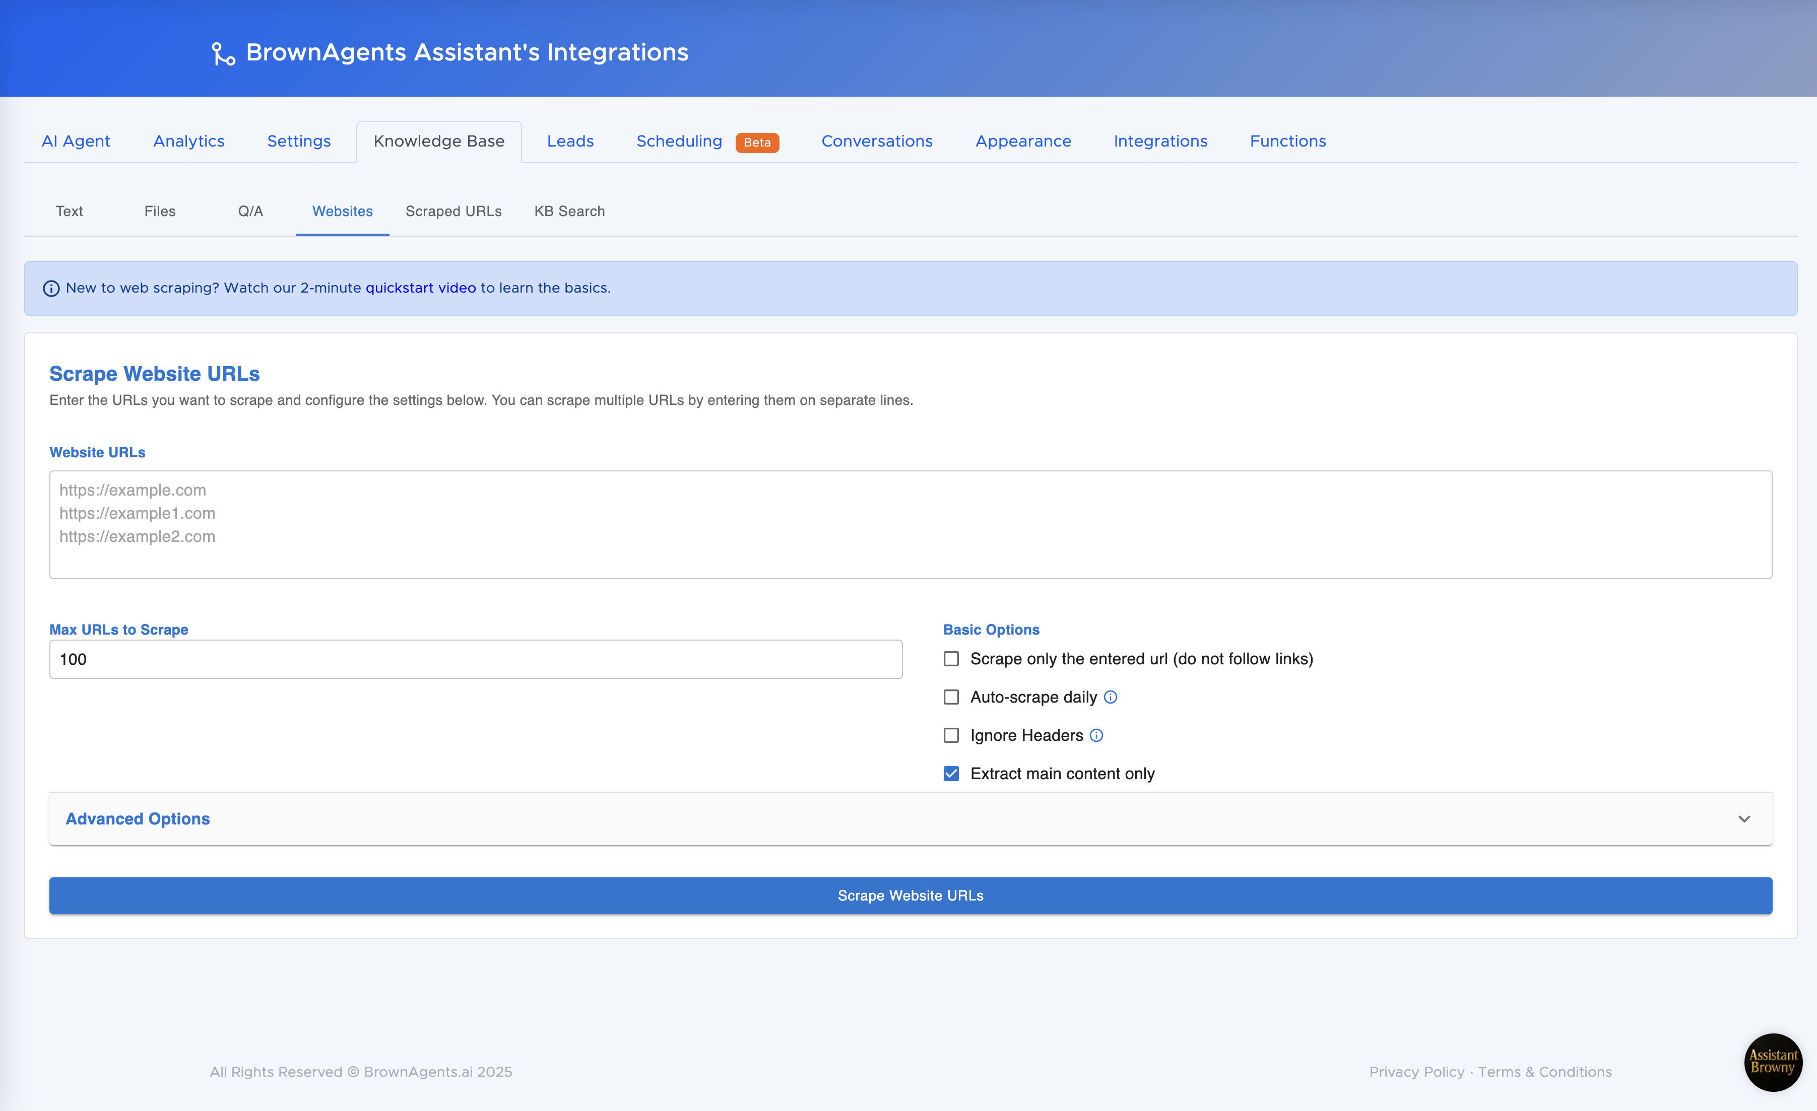Click the orange Beta badge

click(757, 143)
